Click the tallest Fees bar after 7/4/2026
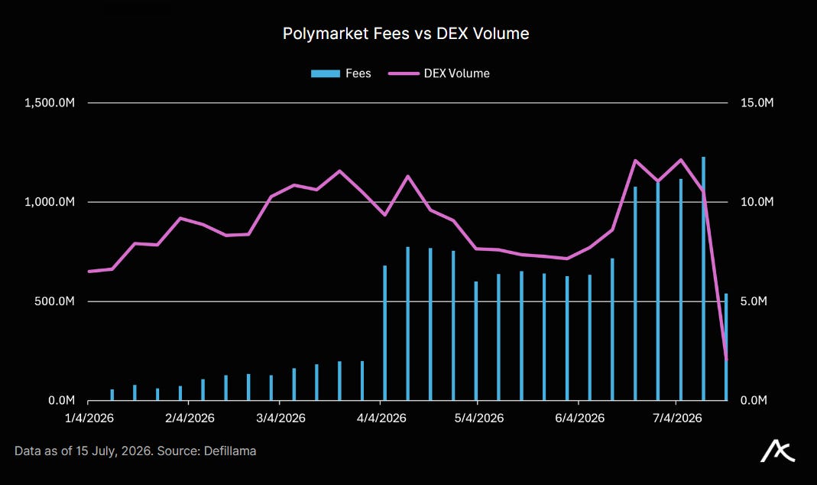This screenshot has height=485, width=817. pos(703,278)
